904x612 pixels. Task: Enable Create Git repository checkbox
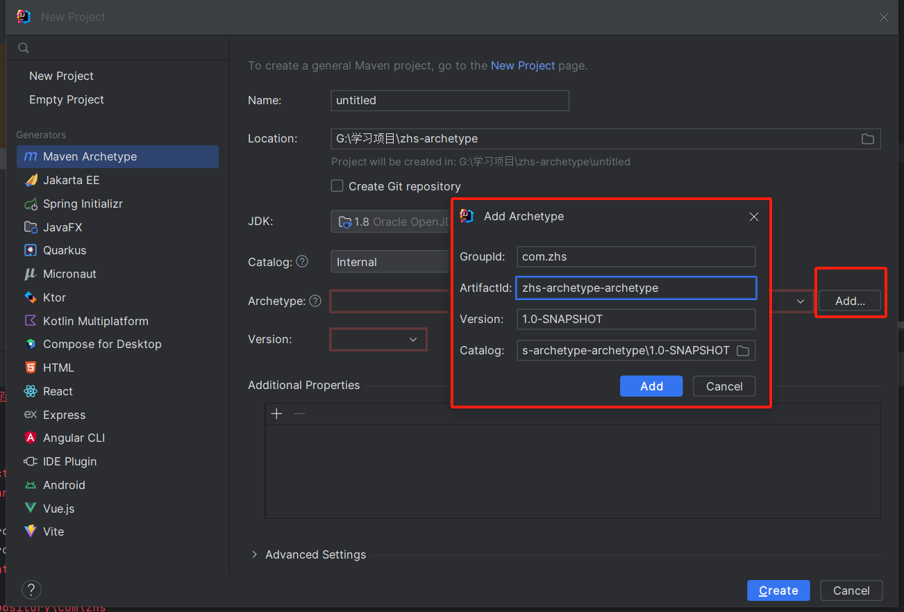tap(337, 186)
